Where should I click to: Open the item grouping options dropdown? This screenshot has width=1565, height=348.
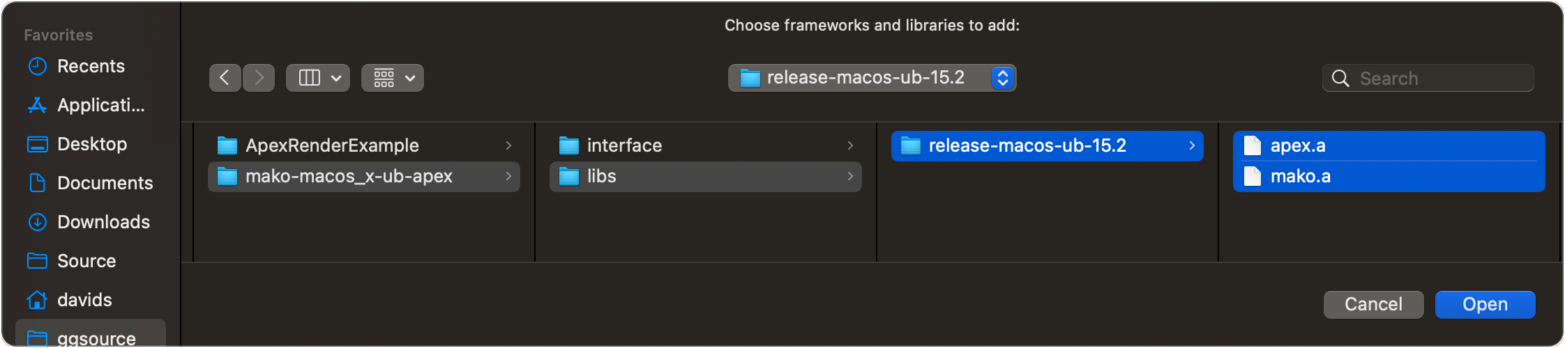coord(393,77)
